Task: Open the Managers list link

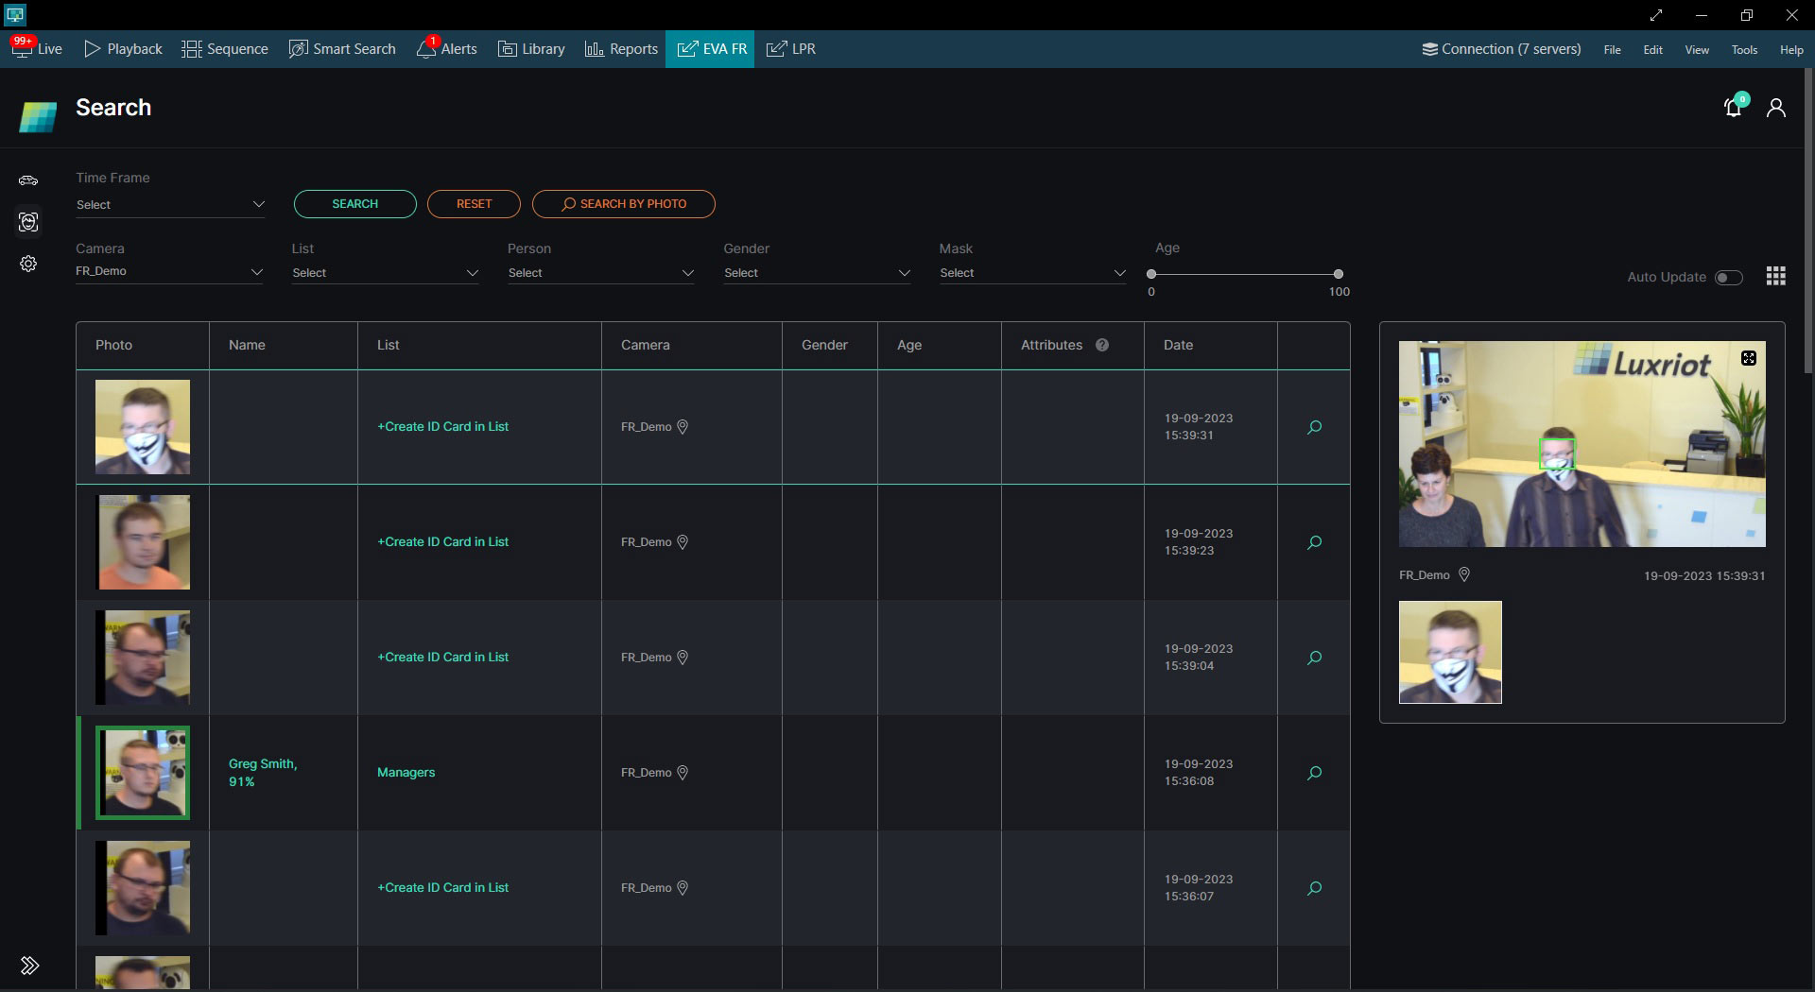Action: pos(406,773)
